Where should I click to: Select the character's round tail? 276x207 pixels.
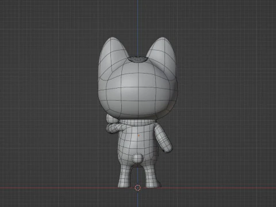pos(138,158)
